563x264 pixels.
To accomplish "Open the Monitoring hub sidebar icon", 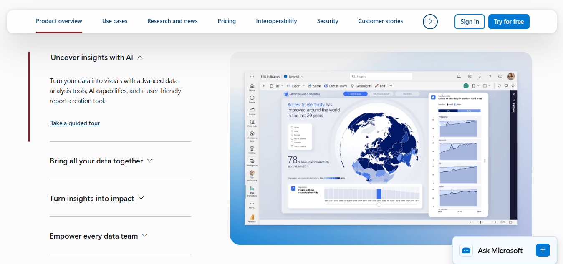I will 252,133.
